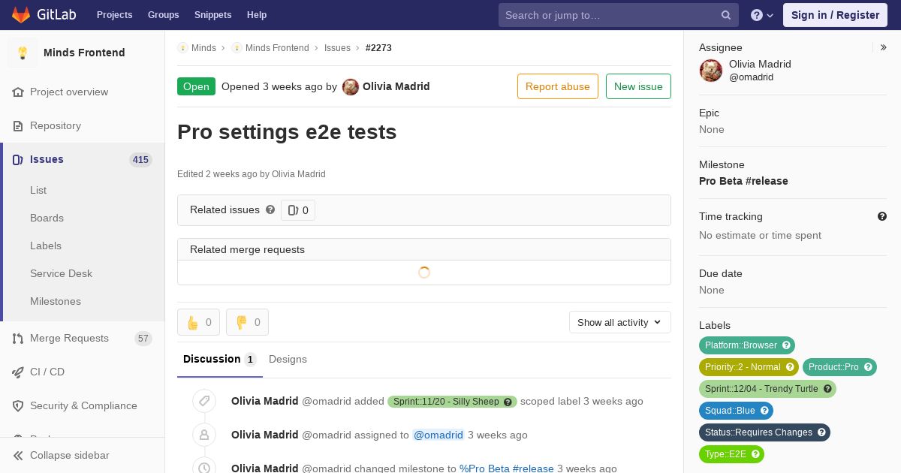The height and width of the screenshot is (473, 901).
Task: Click the Collapse sidebar double-chevron icon
Action: 18,456
